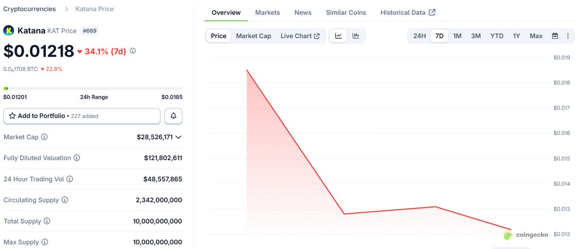Set chart range to 24H
The image size is (581, 249).
[419, 36]
